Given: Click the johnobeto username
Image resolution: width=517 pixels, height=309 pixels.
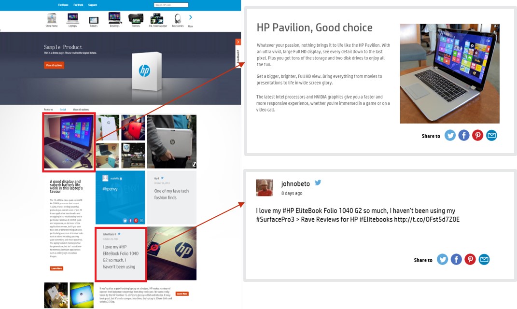Looking at the screenshot, I should point(295,183).
